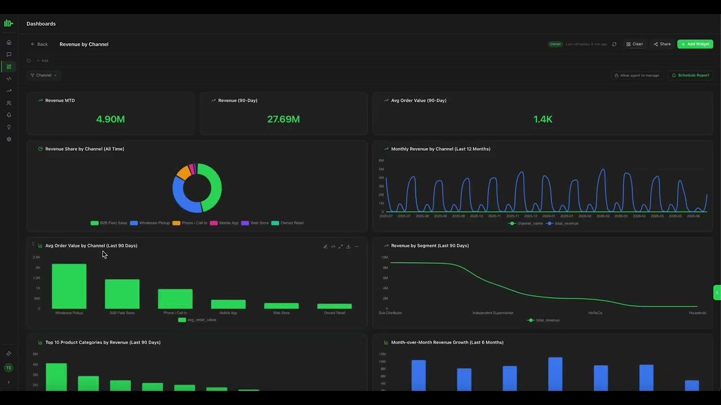Open the lightbulb insights sidebar icon
The image size is (721, 405).
pos(8,127)
